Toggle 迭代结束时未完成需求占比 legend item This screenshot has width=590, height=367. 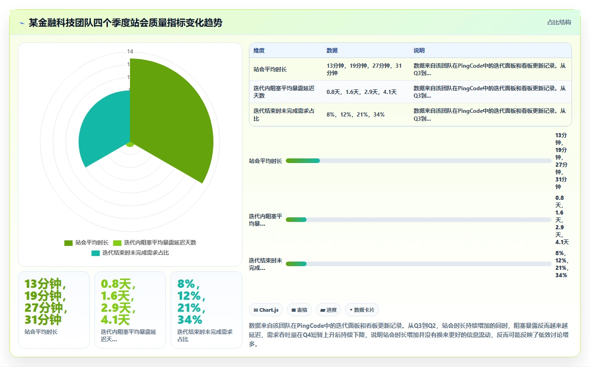pos(130,253)
